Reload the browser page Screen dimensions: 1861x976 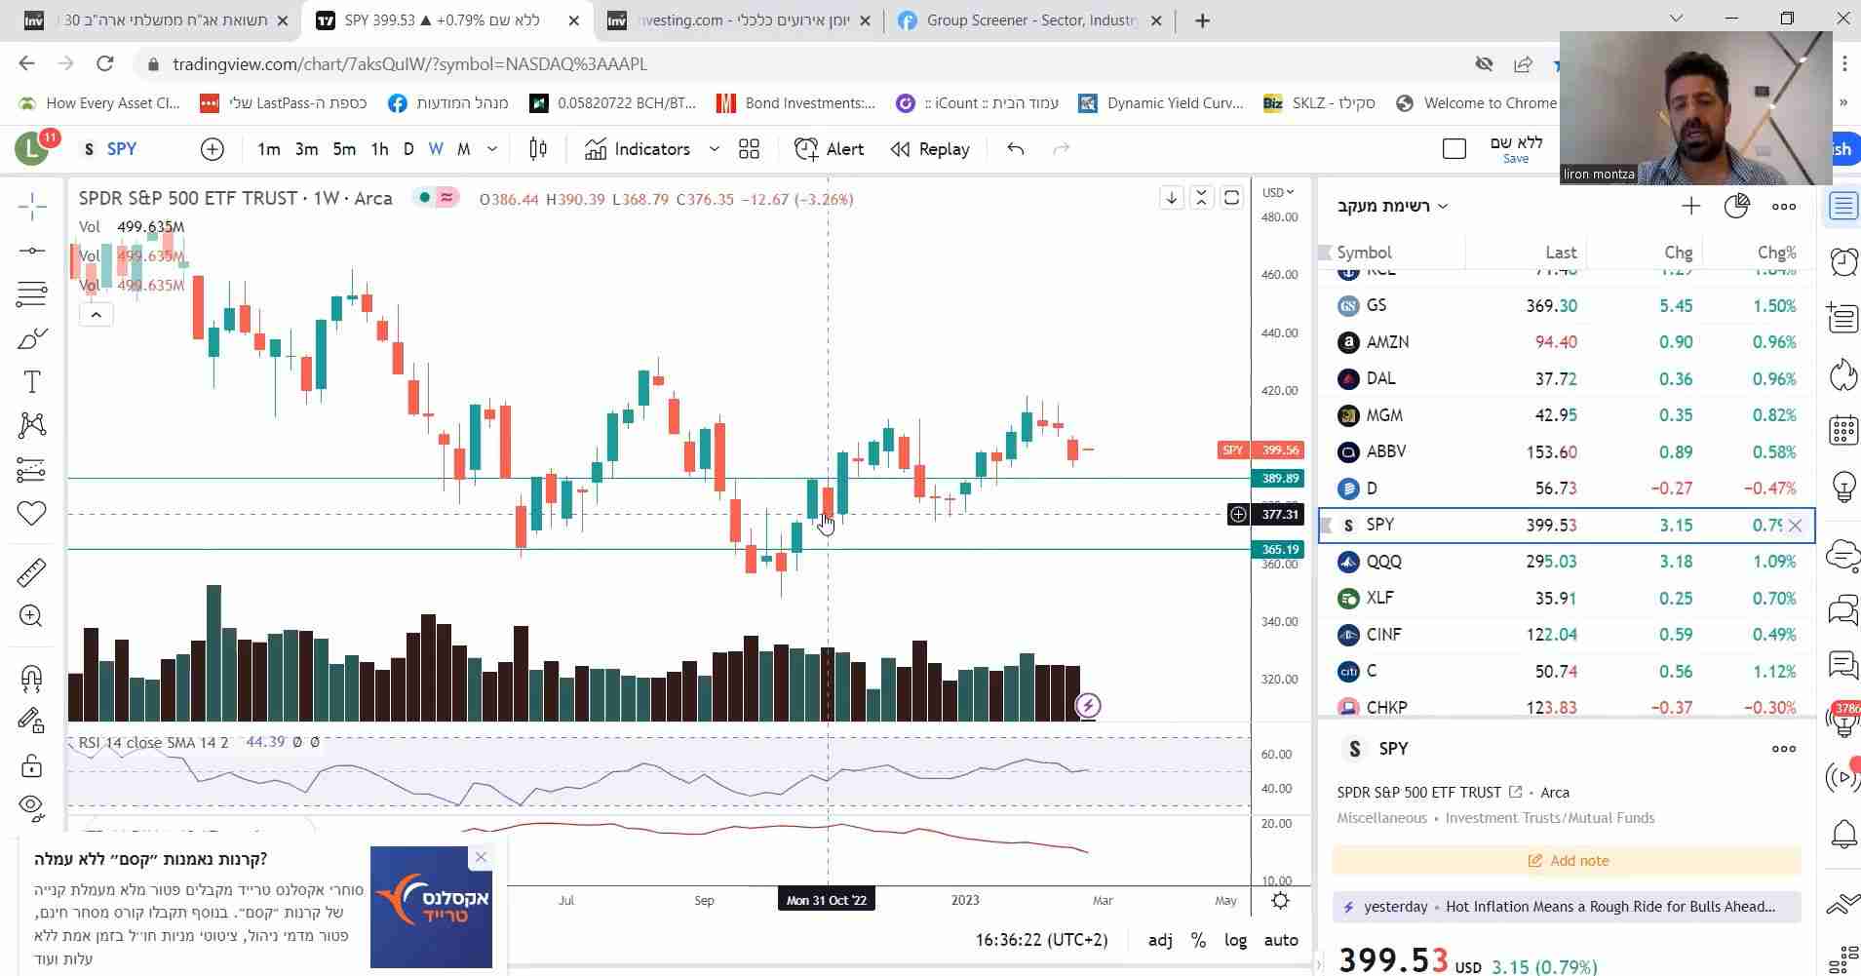click(x=105, y=64)
